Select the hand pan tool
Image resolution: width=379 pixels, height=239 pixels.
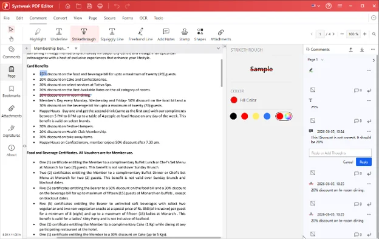point(11,39)
